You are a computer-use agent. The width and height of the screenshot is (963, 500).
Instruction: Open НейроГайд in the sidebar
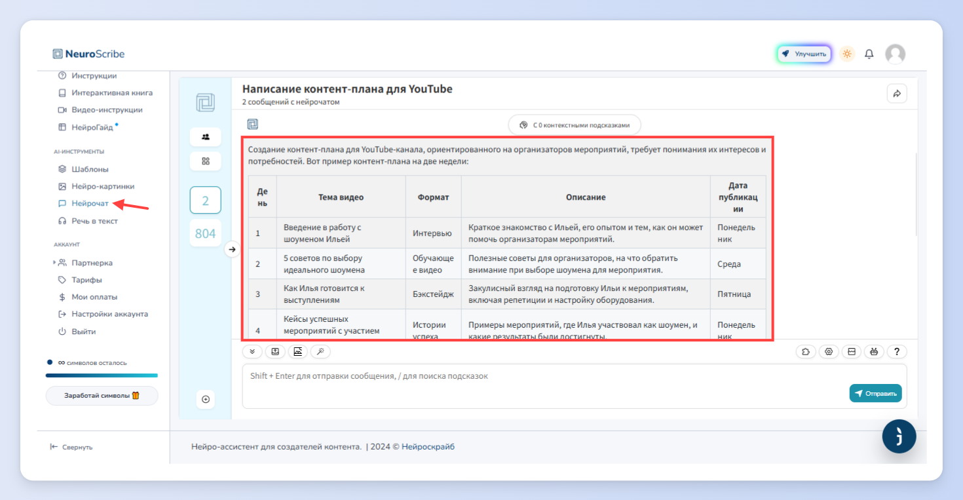tap(88, 127)
